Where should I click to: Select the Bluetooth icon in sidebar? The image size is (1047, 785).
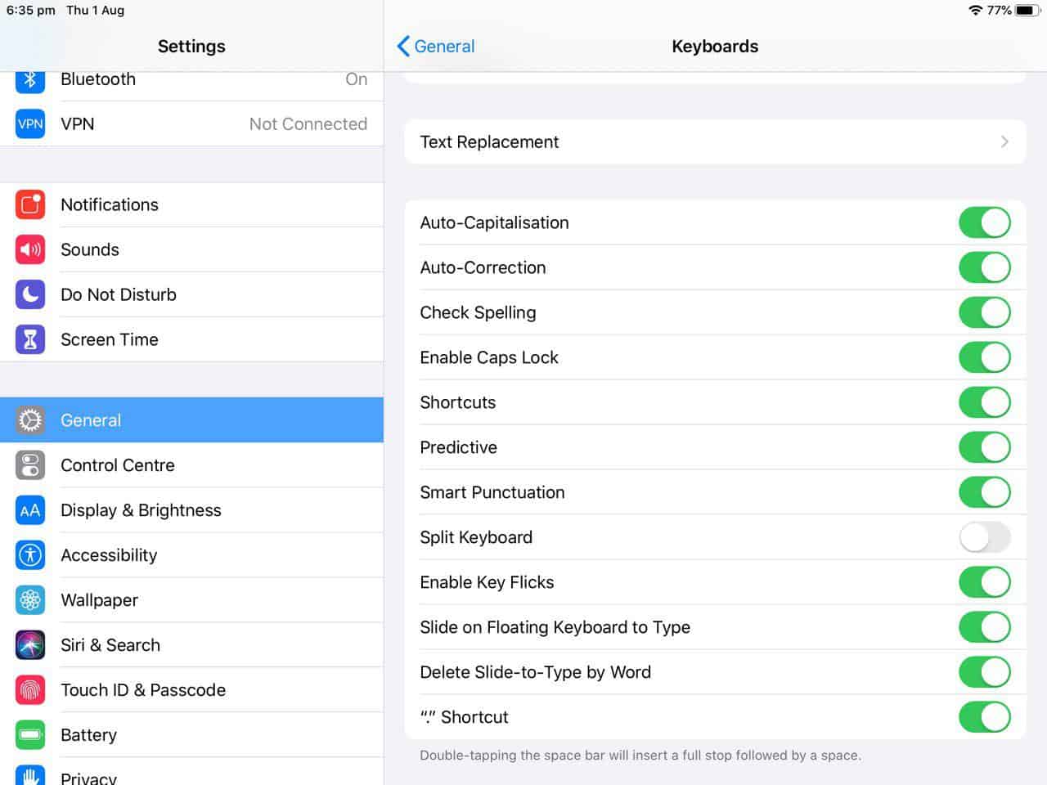(x=30, y=79)
